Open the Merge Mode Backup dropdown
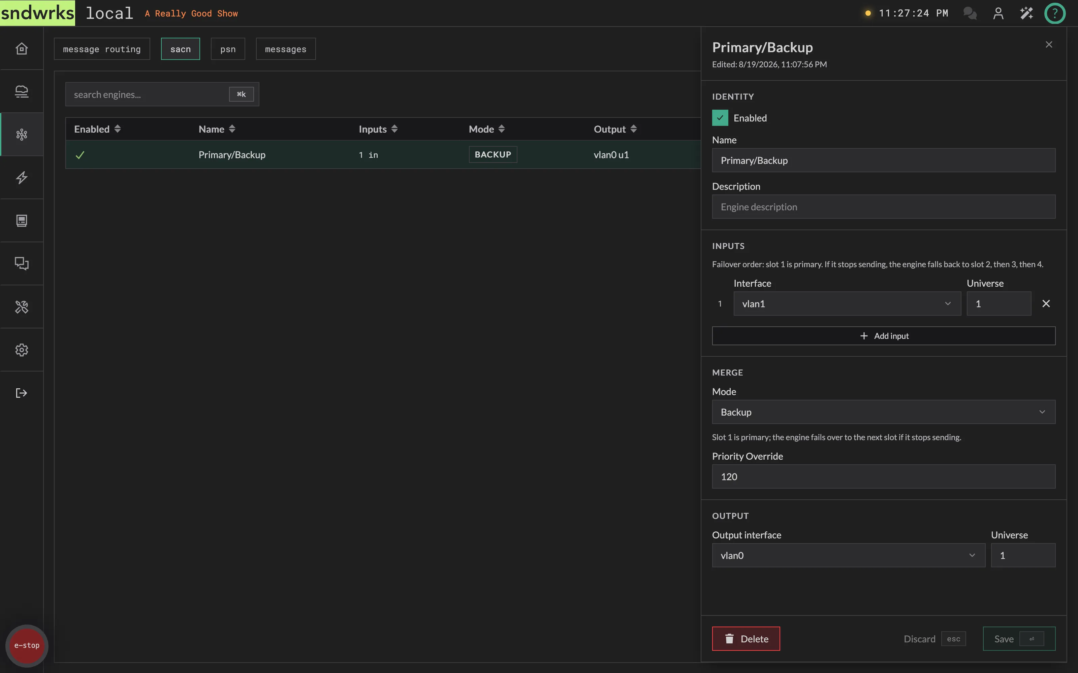This screenshot has width=1078, height=673. tap(883, 412)
